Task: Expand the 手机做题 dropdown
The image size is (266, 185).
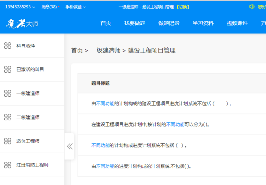Action: (x=75, y=7)
